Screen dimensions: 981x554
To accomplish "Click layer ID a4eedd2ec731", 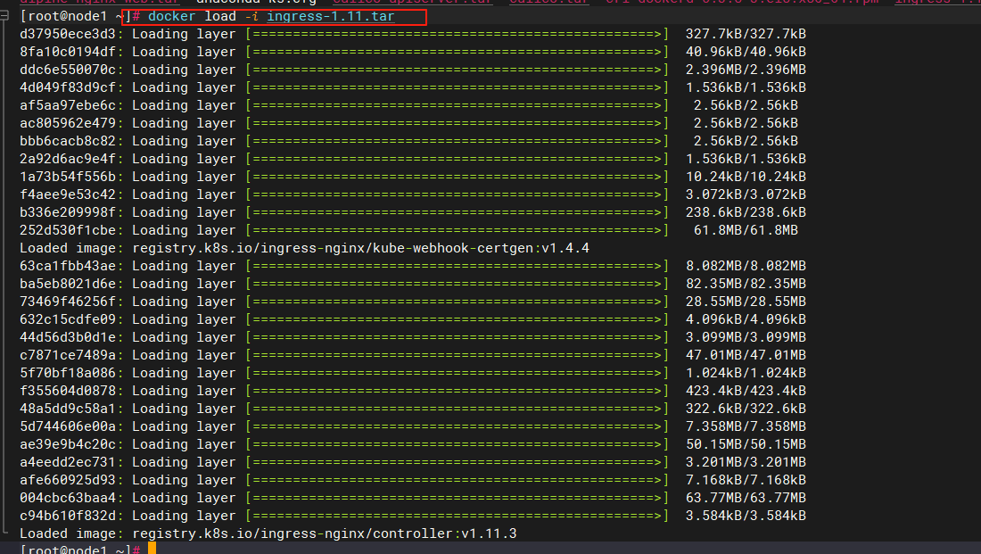I will pyautogui.click(x=68, y=462).
